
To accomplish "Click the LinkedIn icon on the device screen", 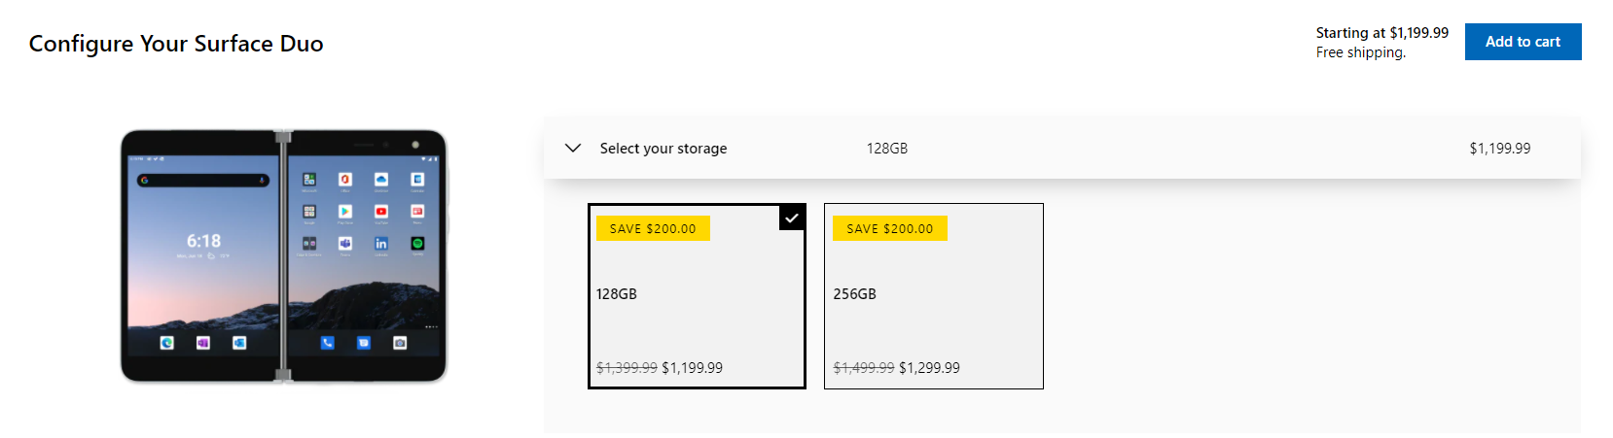I will [381, 244].
